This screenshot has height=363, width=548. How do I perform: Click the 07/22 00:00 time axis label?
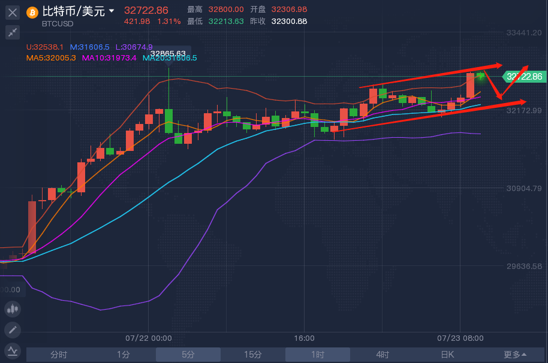pyautogui.click(x=149, y=338)
